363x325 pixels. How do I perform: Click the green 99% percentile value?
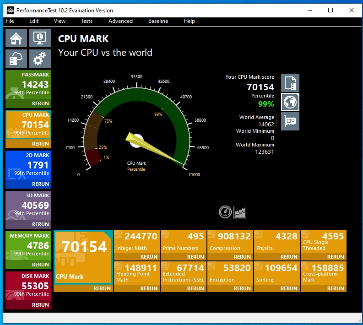point(266,104)
